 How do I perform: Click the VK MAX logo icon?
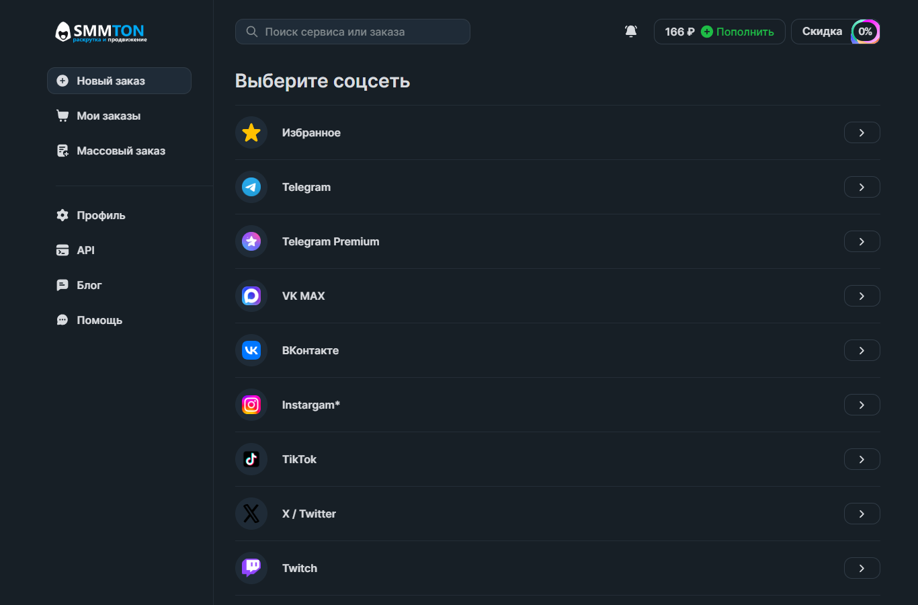[251, 296]
